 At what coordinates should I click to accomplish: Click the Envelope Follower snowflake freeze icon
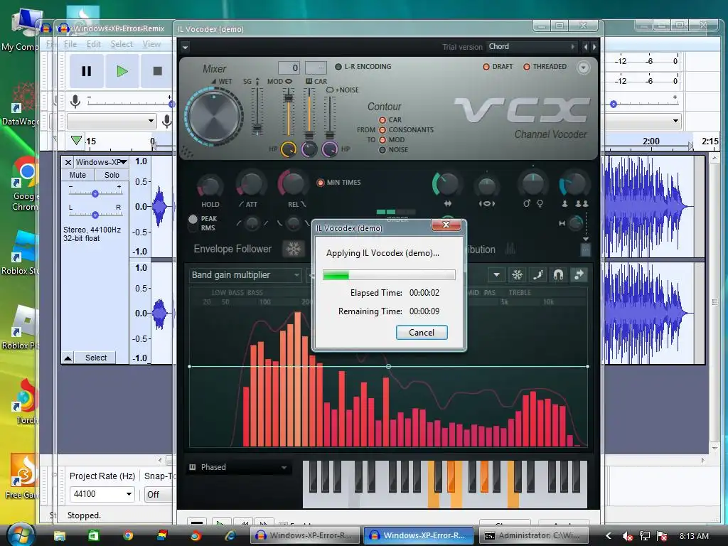[294, 249]
